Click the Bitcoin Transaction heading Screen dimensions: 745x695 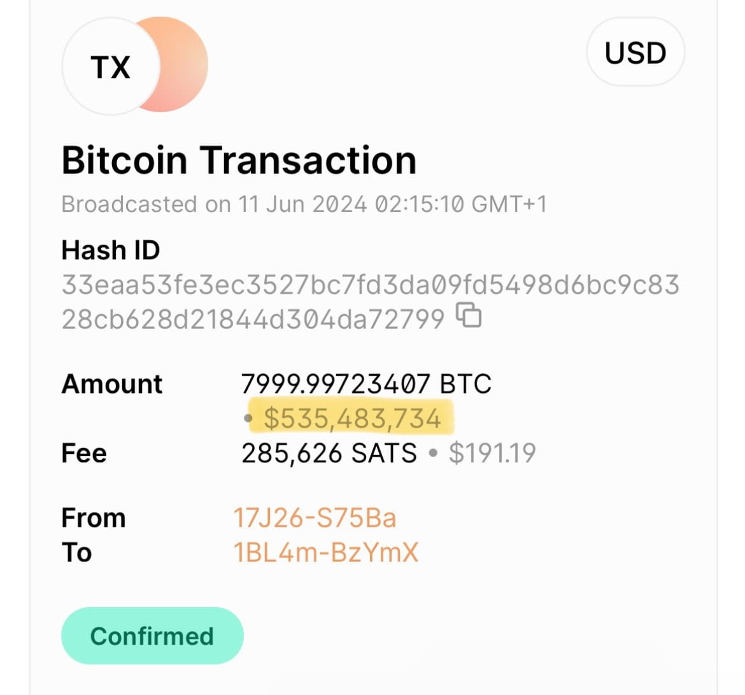point(239,160)
